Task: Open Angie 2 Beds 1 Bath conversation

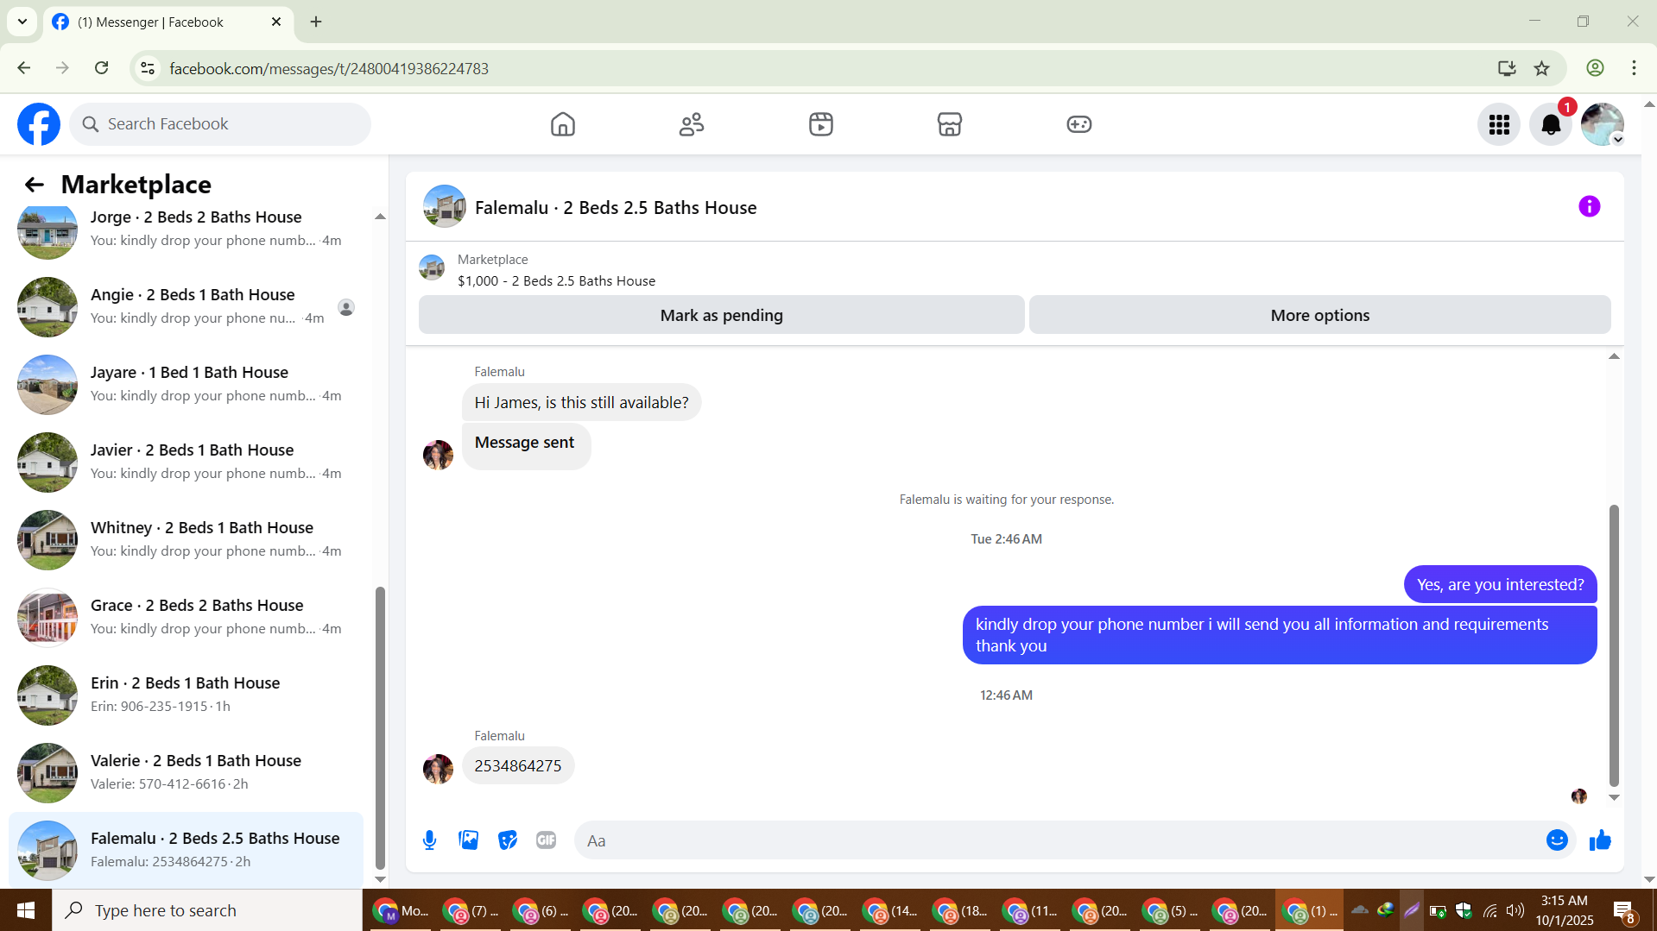Action: point(186,307)
